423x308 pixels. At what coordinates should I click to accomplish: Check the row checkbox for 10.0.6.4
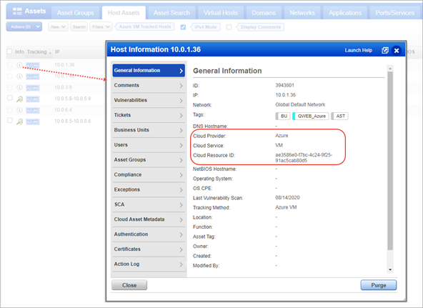(x=10, y=110)
